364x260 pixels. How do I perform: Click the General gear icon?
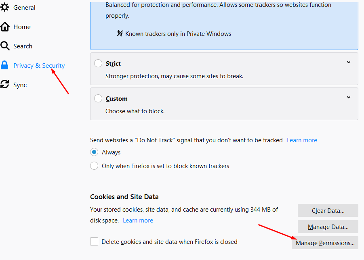click(x=5, y=7)
